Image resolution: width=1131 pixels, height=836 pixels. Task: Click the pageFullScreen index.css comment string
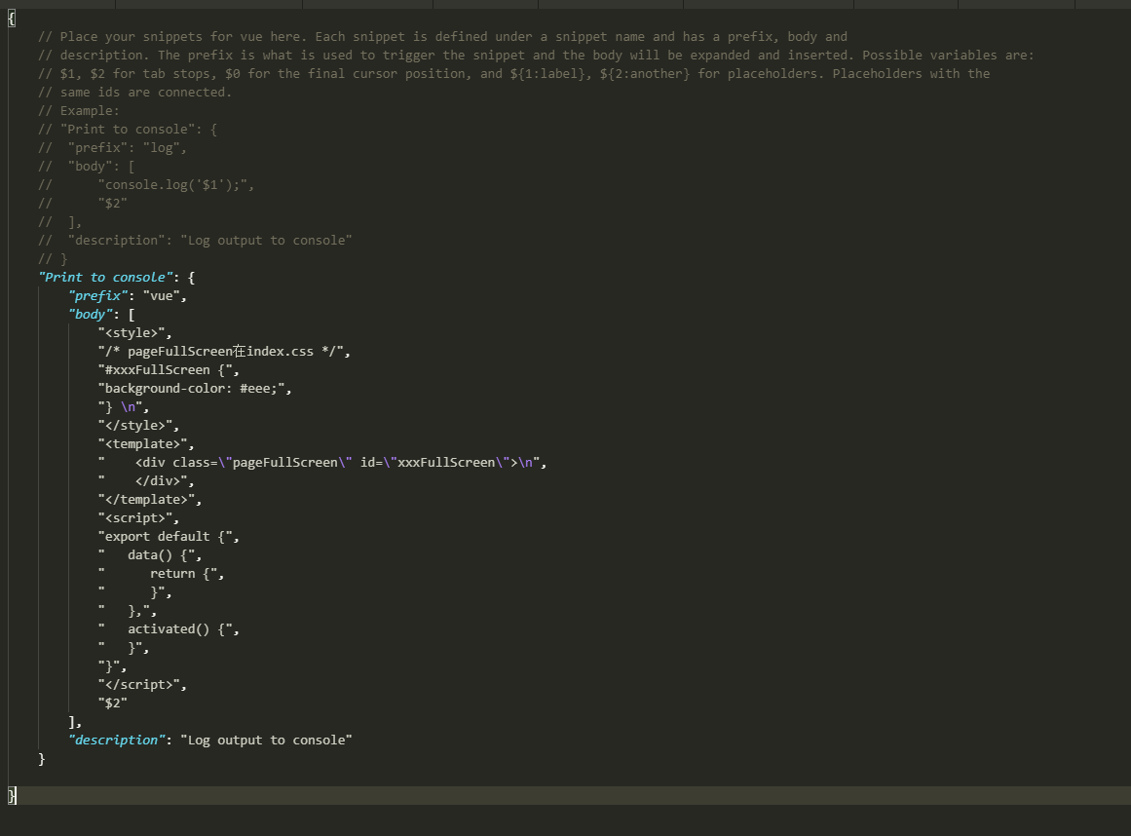coord(221,352)
